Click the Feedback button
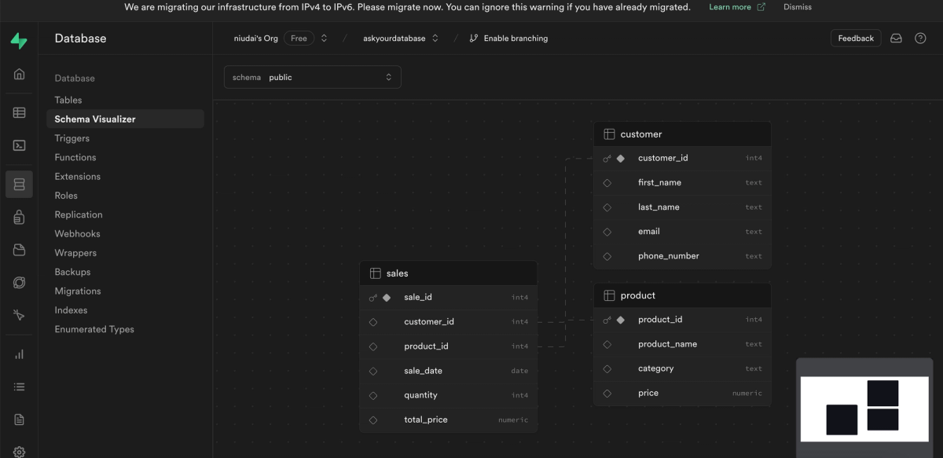Image resolution: width=943 pixels, height=458 pixels. pos(856,38)
